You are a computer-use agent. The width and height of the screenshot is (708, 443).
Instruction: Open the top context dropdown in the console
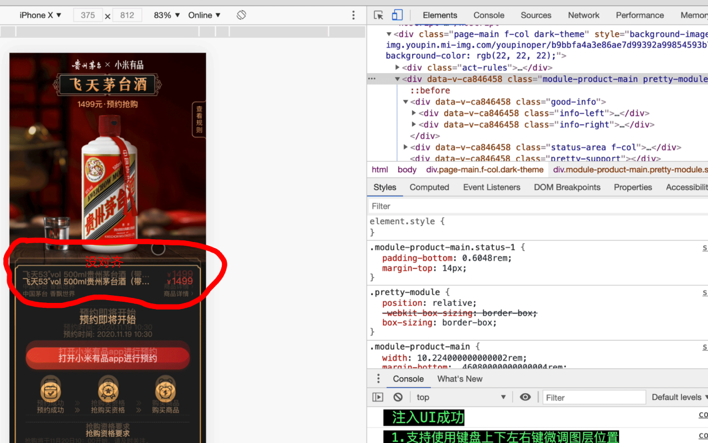[x=461, y=397]
